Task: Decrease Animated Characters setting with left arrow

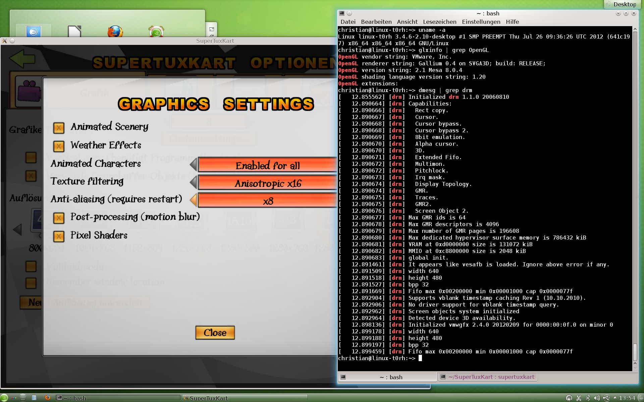Action: tap(193, 165)
